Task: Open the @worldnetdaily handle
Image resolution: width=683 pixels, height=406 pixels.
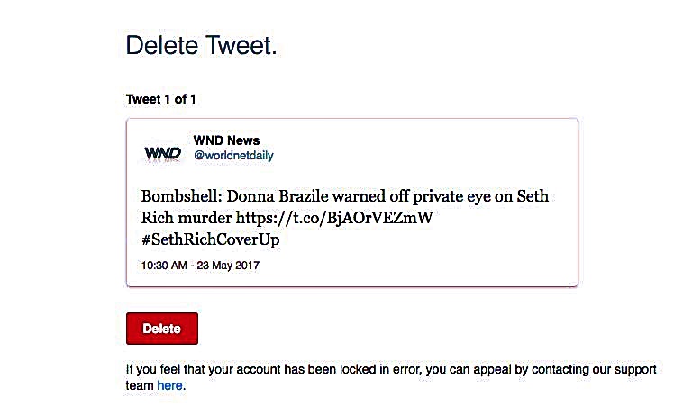Action: [x=233, y=156]
